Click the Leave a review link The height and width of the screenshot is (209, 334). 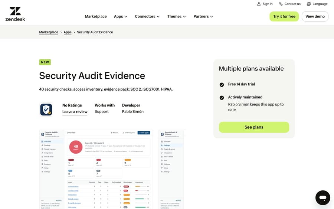coord(75,112)
